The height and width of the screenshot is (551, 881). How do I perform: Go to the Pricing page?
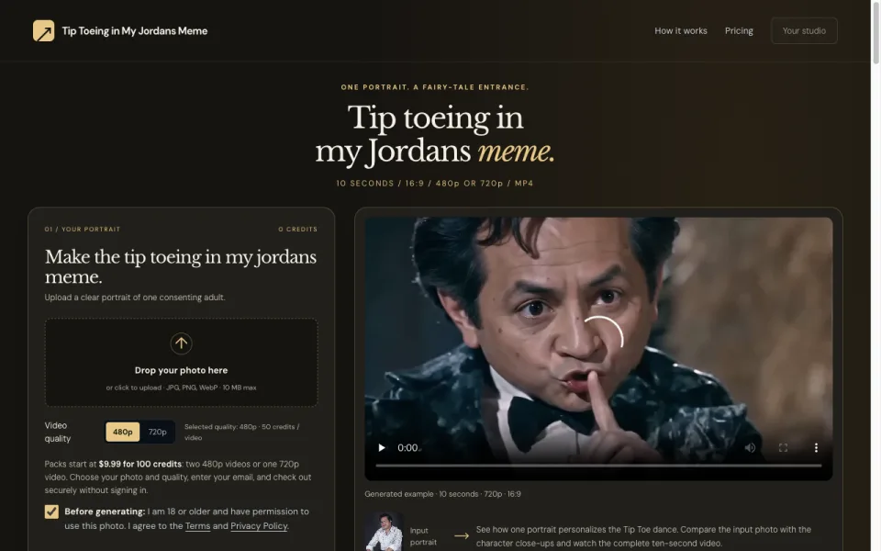739,31
